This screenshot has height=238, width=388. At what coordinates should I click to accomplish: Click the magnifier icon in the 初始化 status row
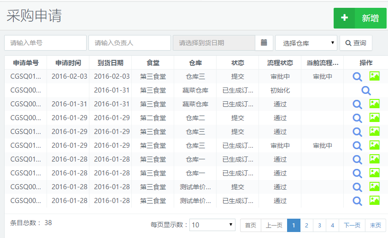366,91
